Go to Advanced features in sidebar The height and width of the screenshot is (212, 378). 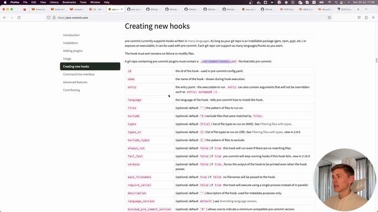[75, 82]
